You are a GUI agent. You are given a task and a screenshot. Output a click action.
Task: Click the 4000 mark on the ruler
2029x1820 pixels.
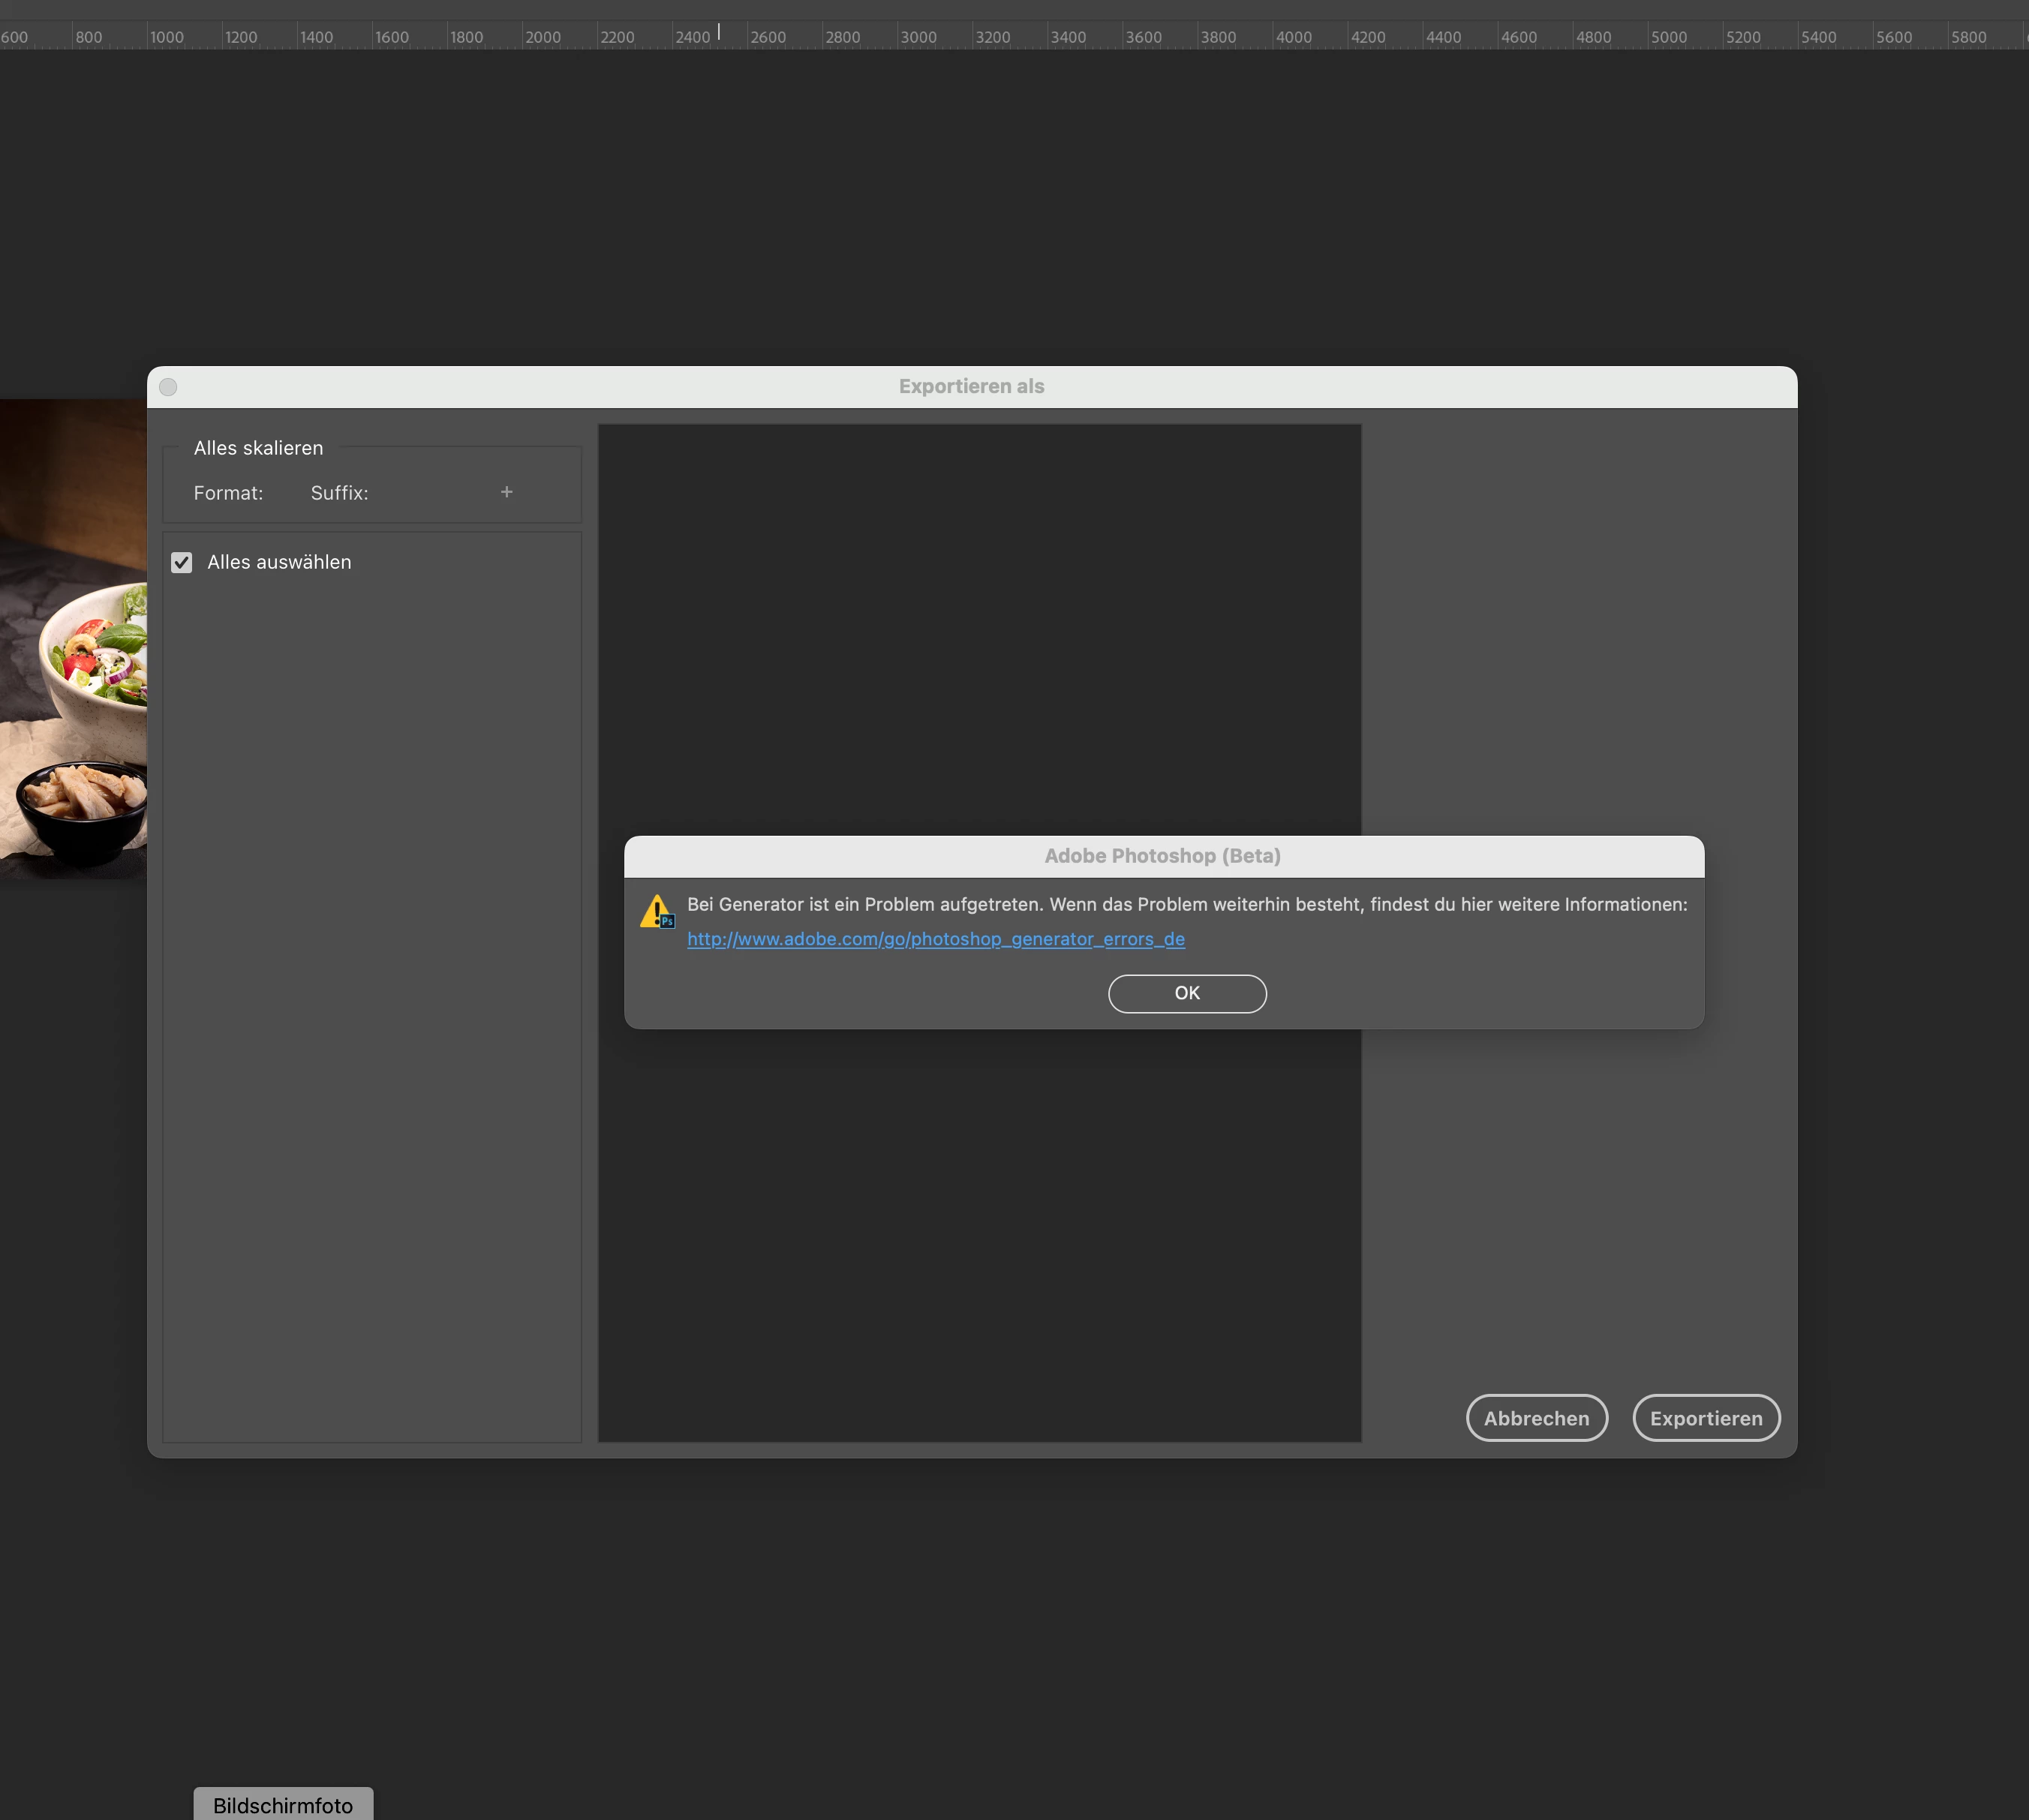[x=1293, y=37]
